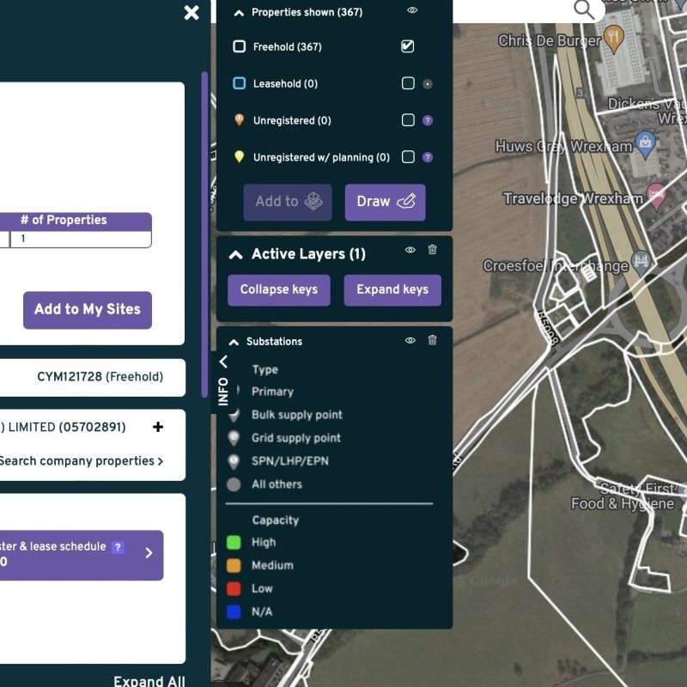This screenshot has width=687, height=687.
Task: Click Bulk supply point marker icon
Action: (234, 415)
